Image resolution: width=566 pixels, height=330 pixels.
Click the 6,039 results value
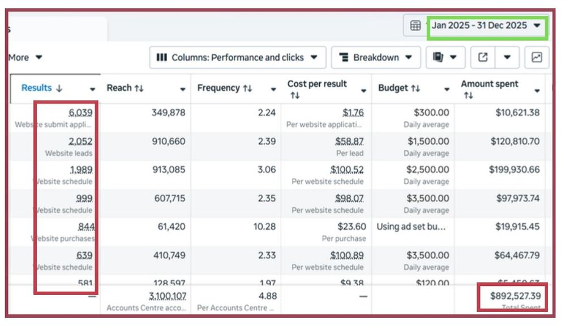click(x=80, y=113)
